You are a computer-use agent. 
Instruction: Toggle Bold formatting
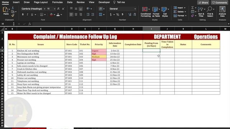[x=23, y=14]
